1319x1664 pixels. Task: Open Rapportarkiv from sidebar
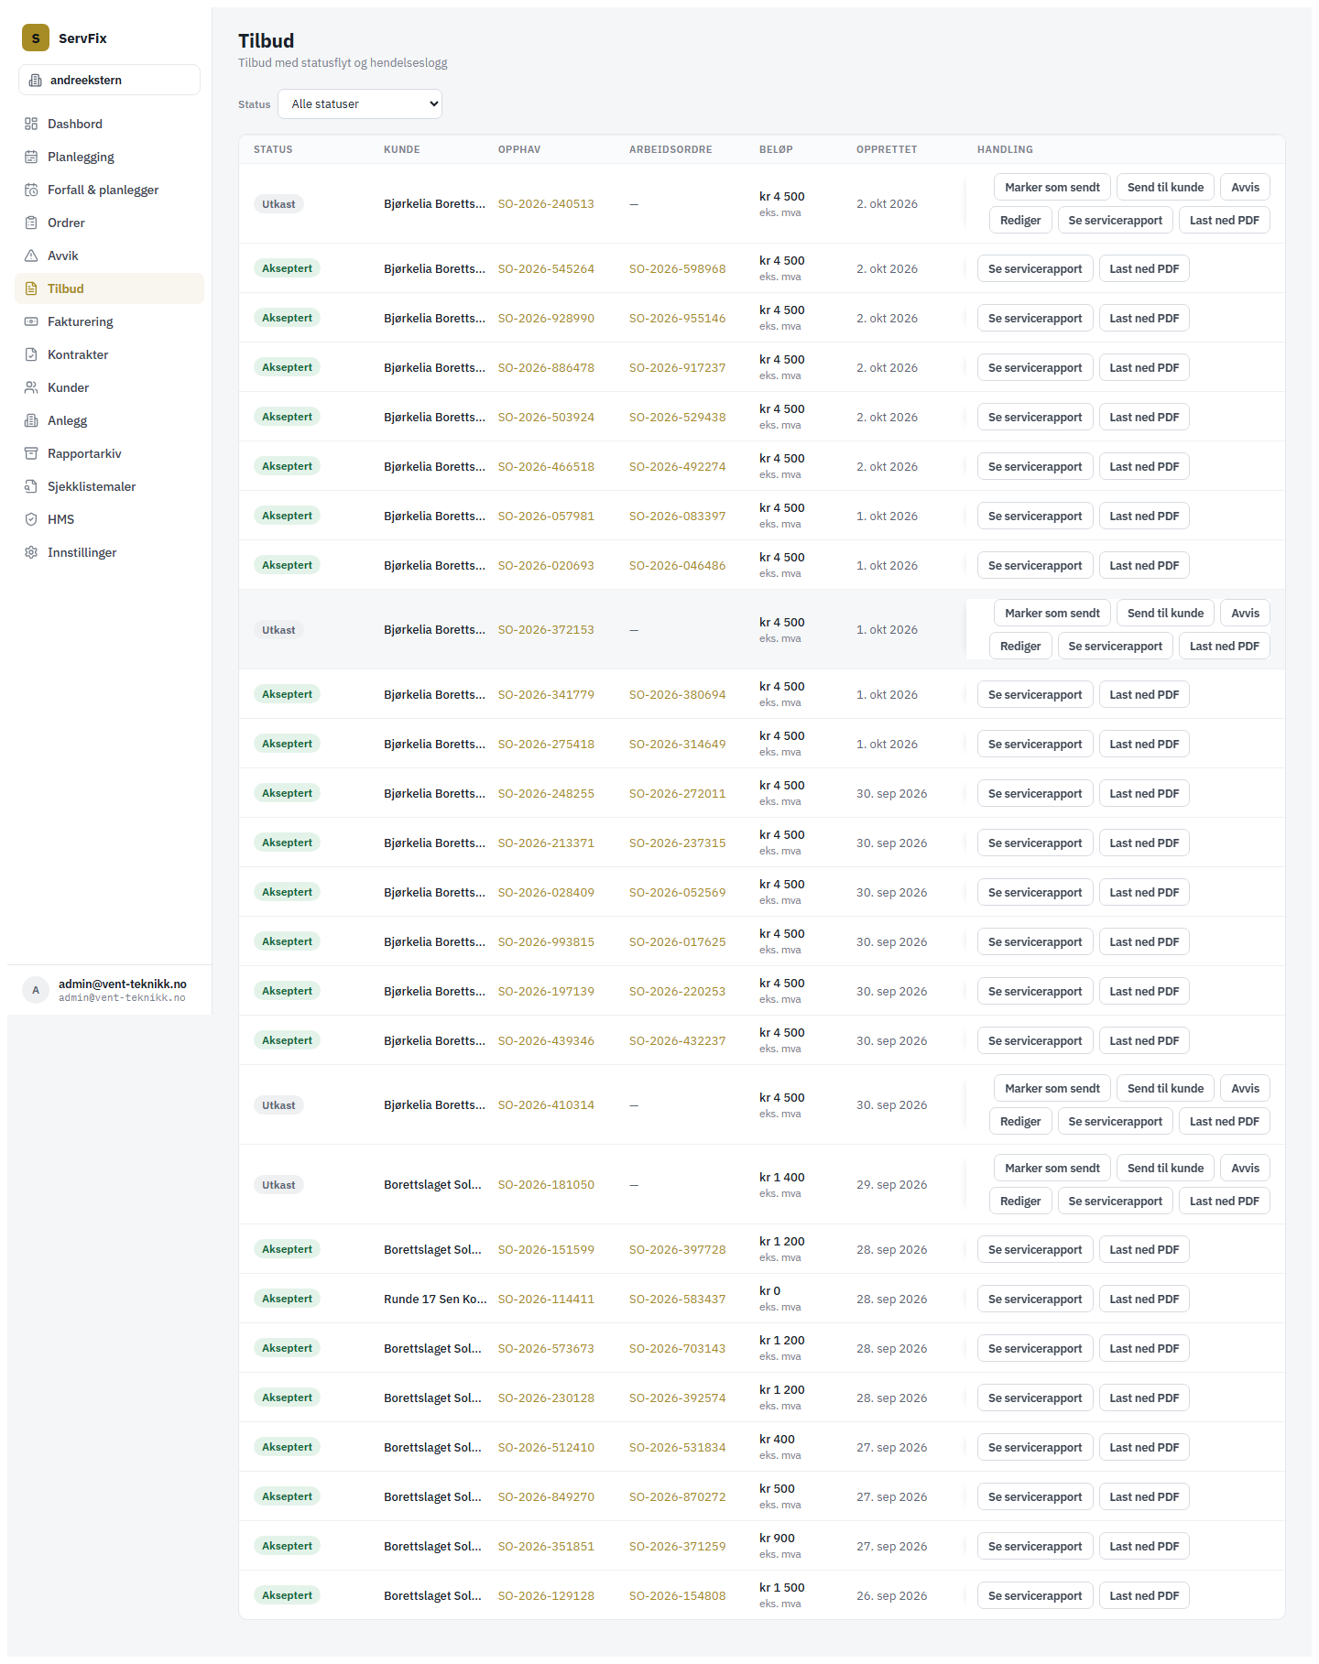(109, 453)
